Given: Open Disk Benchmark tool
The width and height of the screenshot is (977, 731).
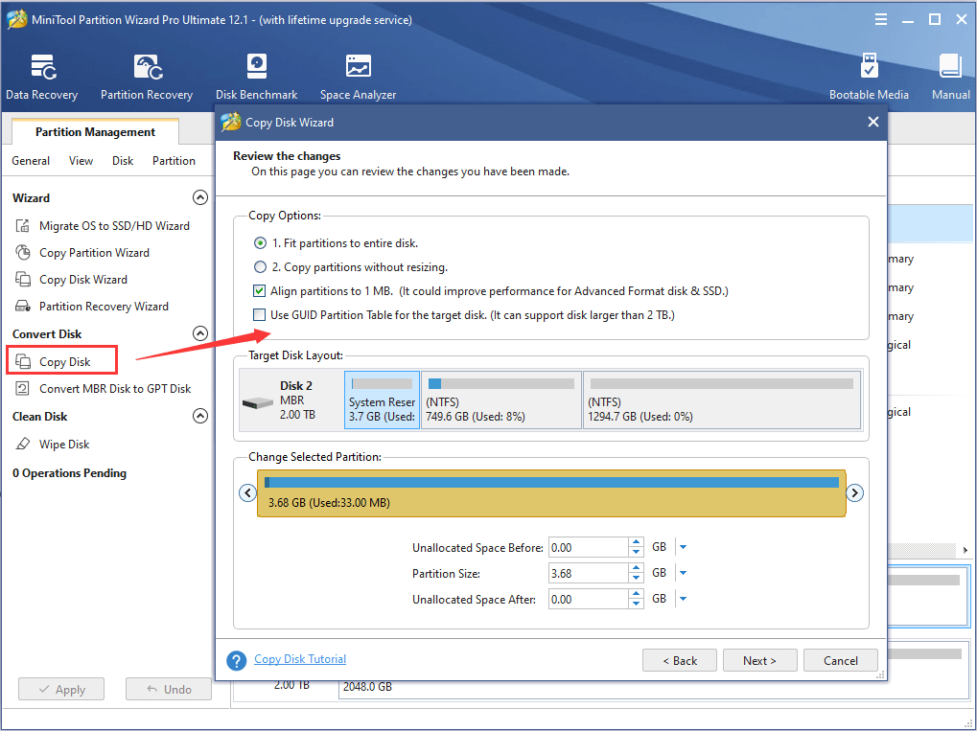Looking at the screenshot, I should tap(256, 78).
